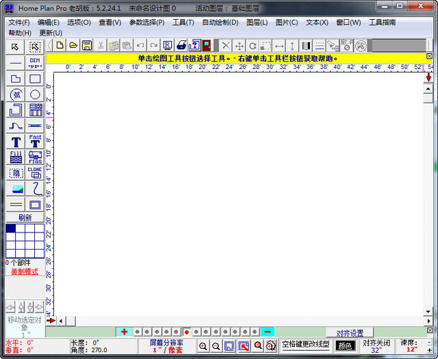Click the four-arrow move icon
The image size is (438, 359).
[x=239, y=46]
